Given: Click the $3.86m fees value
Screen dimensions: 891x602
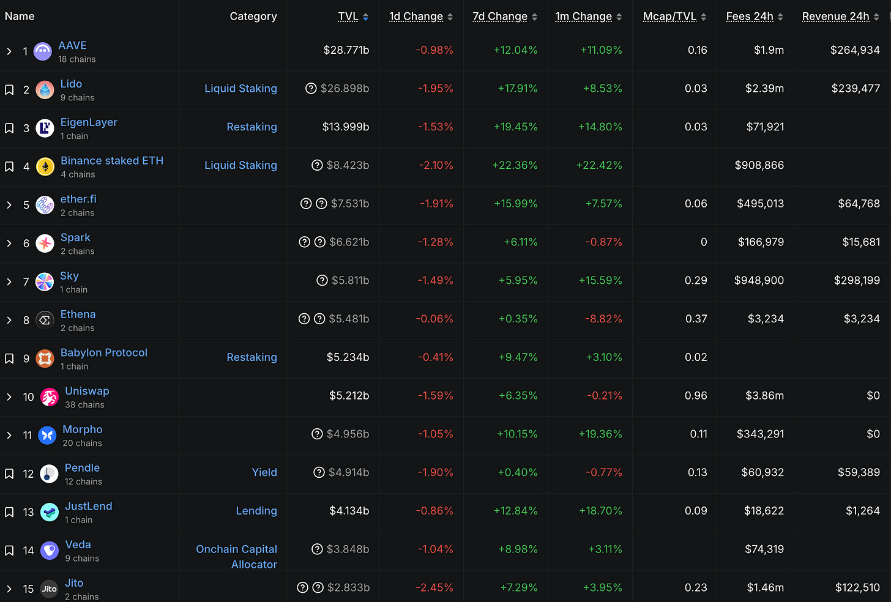Looking at the screenshot, I should tap(764, 396).
